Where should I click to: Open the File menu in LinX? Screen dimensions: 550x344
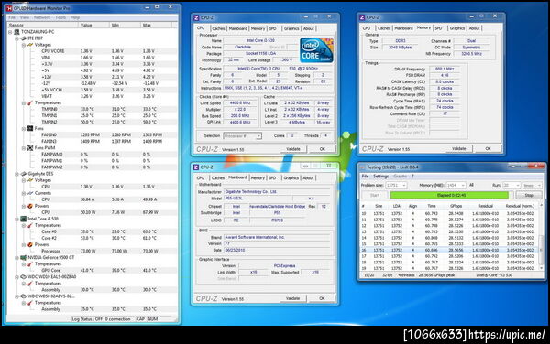click(365, 176)
